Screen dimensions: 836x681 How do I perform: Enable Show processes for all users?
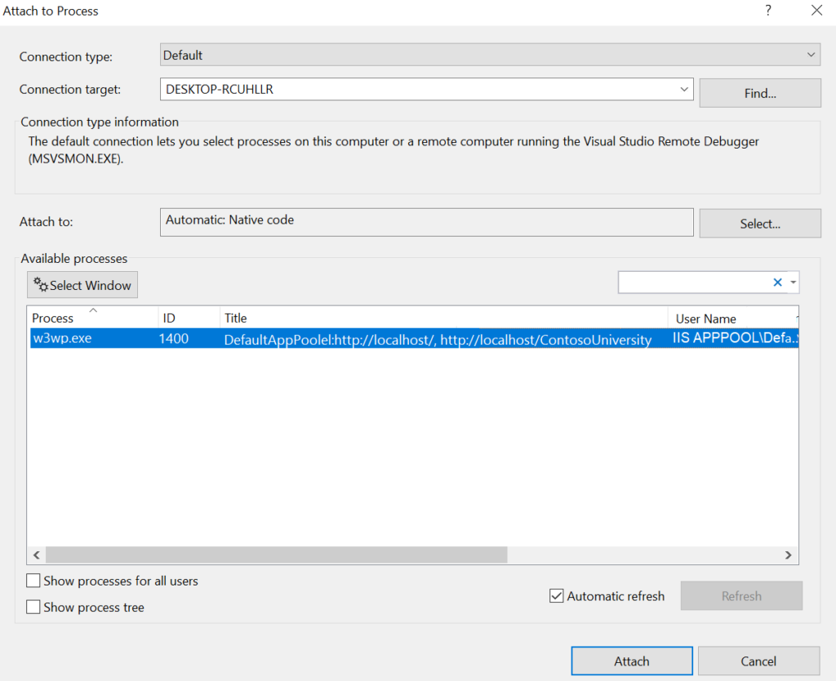pos(33,581)
